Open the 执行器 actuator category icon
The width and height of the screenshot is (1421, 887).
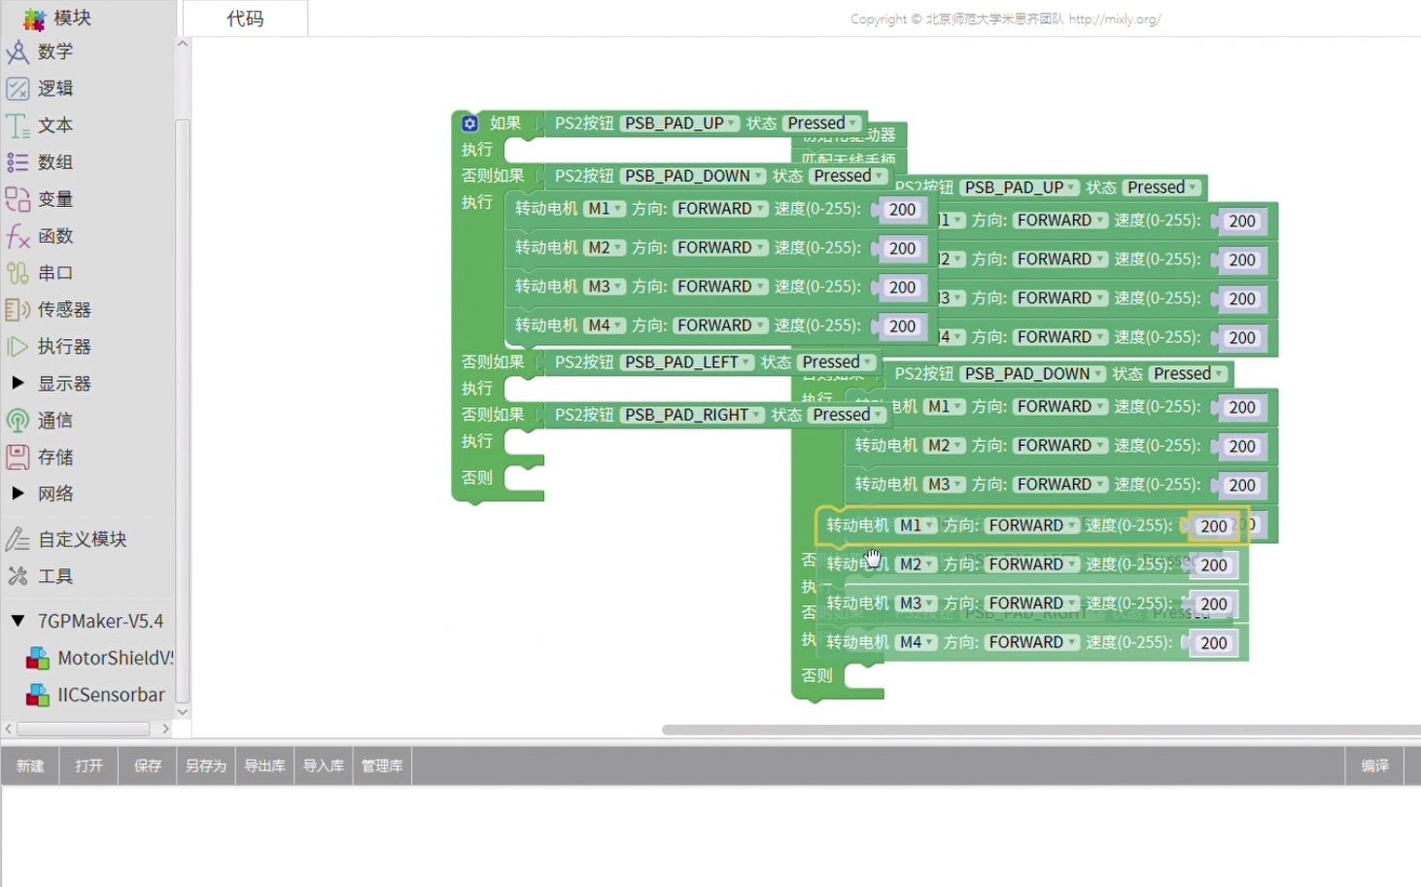click(17, 347)
